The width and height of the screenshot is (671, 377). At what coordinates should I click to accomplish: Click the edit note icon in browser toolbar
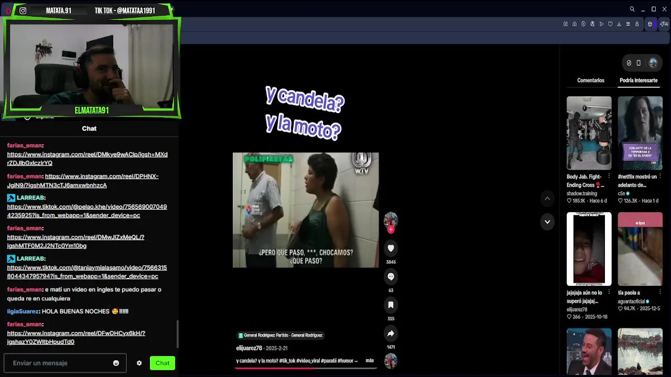(566, 24)
